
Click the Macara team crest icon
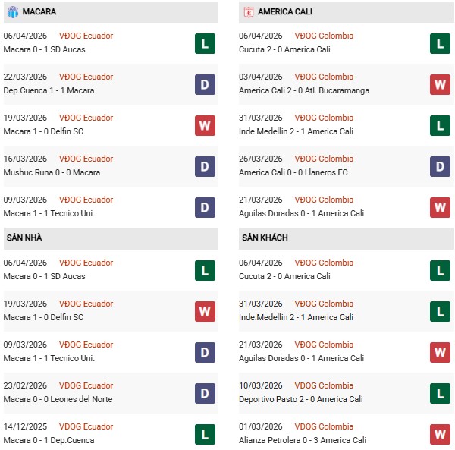[x=13, y=12]
